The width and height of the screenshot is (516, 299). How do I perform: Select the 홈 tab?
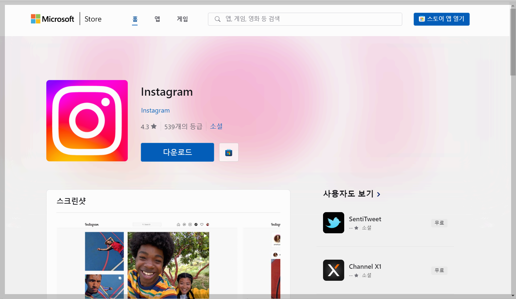(135, 19)
